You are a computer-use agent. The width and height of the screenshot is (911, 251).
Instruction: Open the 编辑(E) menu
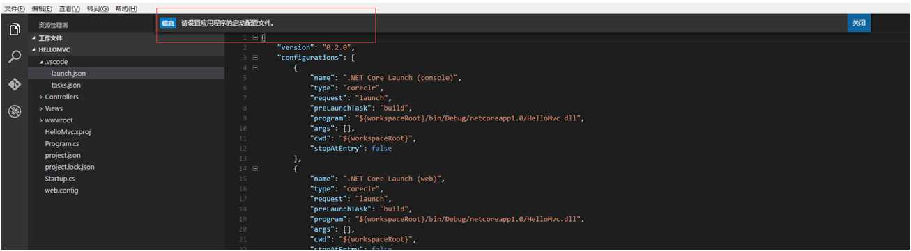click(42, 8)
